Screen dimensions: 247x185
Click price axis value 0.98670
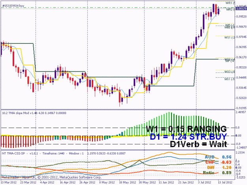pyautogui.click(x=241, y=27)
